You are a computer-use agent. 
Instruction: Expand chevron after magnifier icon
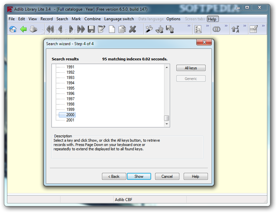tap(207, 26)
